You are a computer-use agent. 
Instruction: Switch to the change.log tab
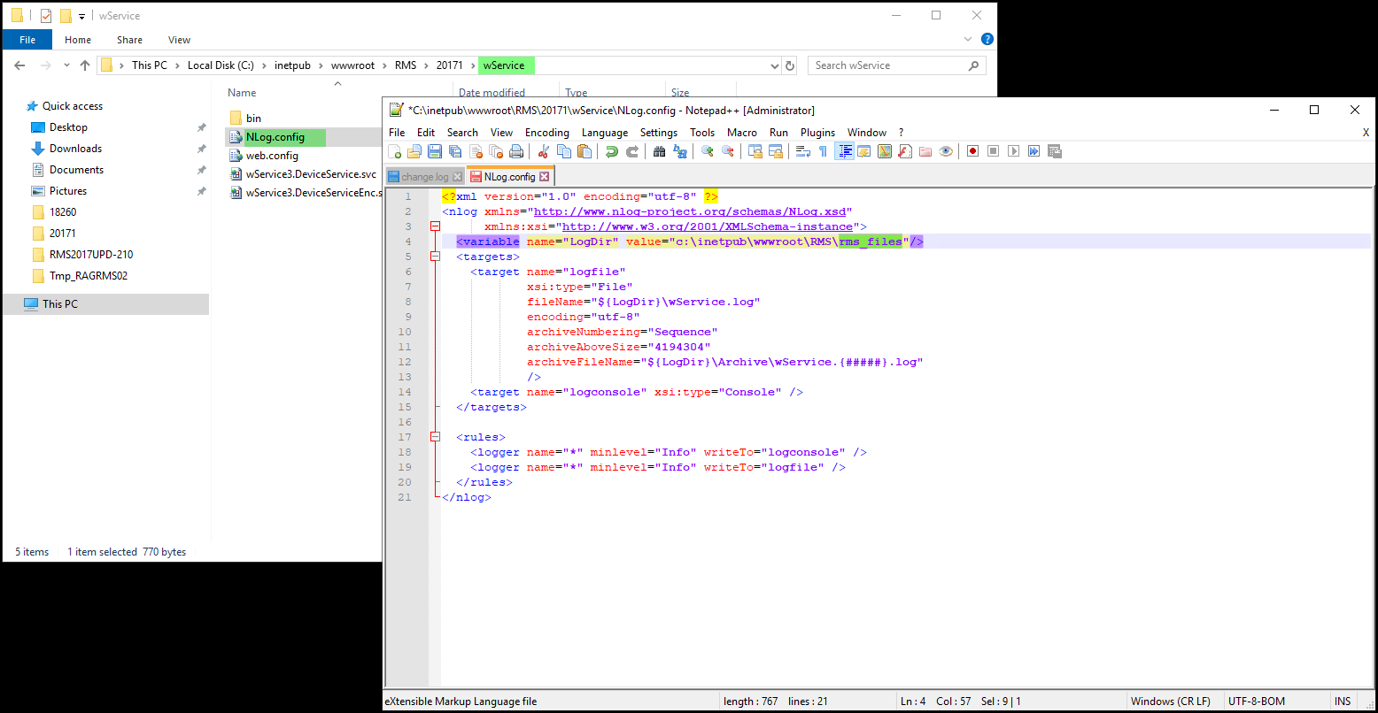tap(424, 177)
